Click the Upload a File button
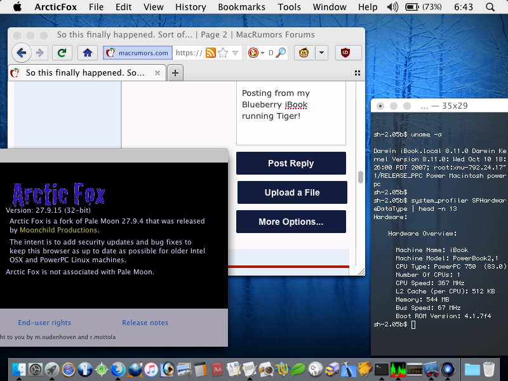 click(292, 192)
